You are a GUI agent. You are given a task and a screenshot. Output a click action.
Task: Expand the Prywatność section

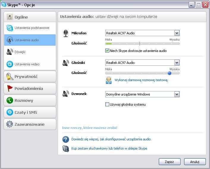click(30, 76)
